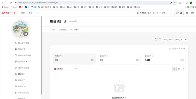Screen dimensions: 196x99
Task: Open 個人資料管理 in the sidebar
Action: pos(22,43)
